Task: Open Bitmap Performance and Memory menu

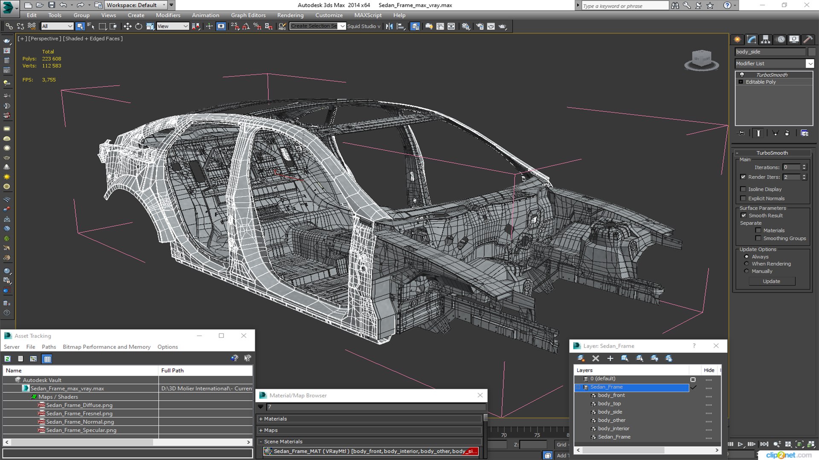Action: (107, 347)
